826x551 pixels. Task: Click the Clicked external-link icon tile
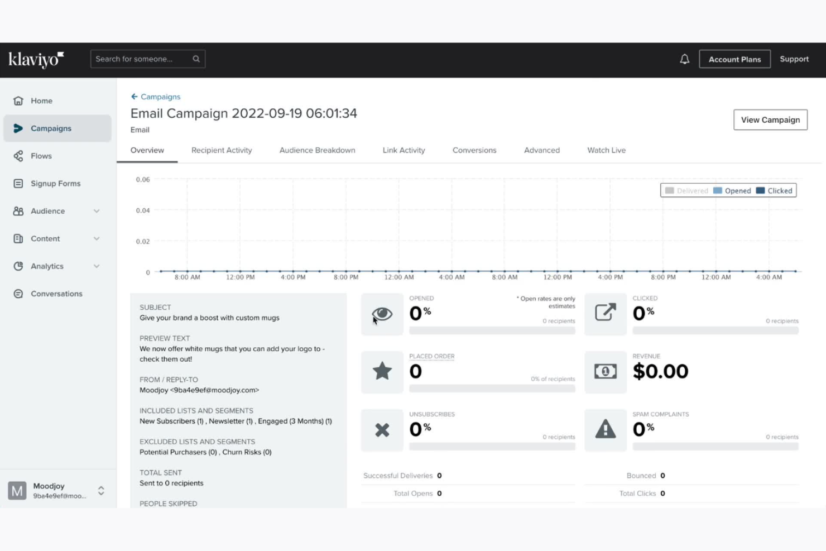point(606,314)
